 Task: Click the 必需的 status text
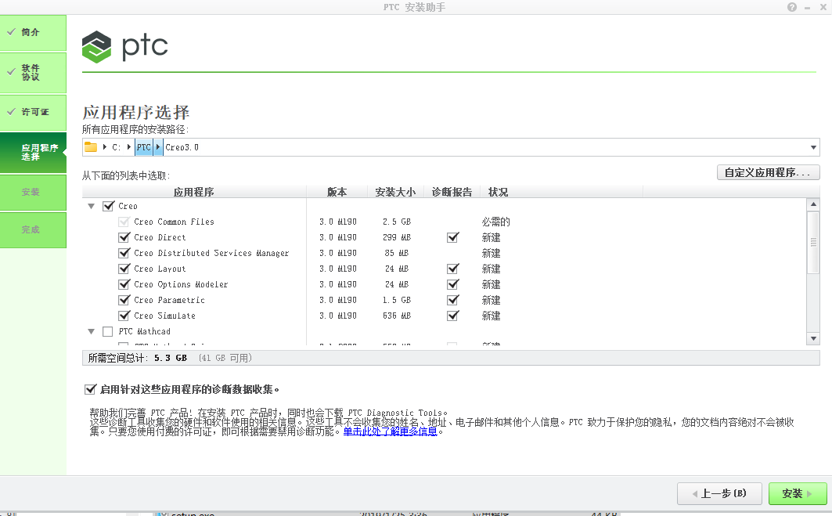click(x=495, y=222)
